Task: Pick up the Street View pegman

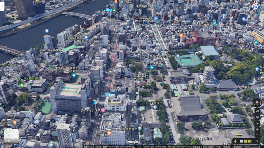Action: [235, 141]
